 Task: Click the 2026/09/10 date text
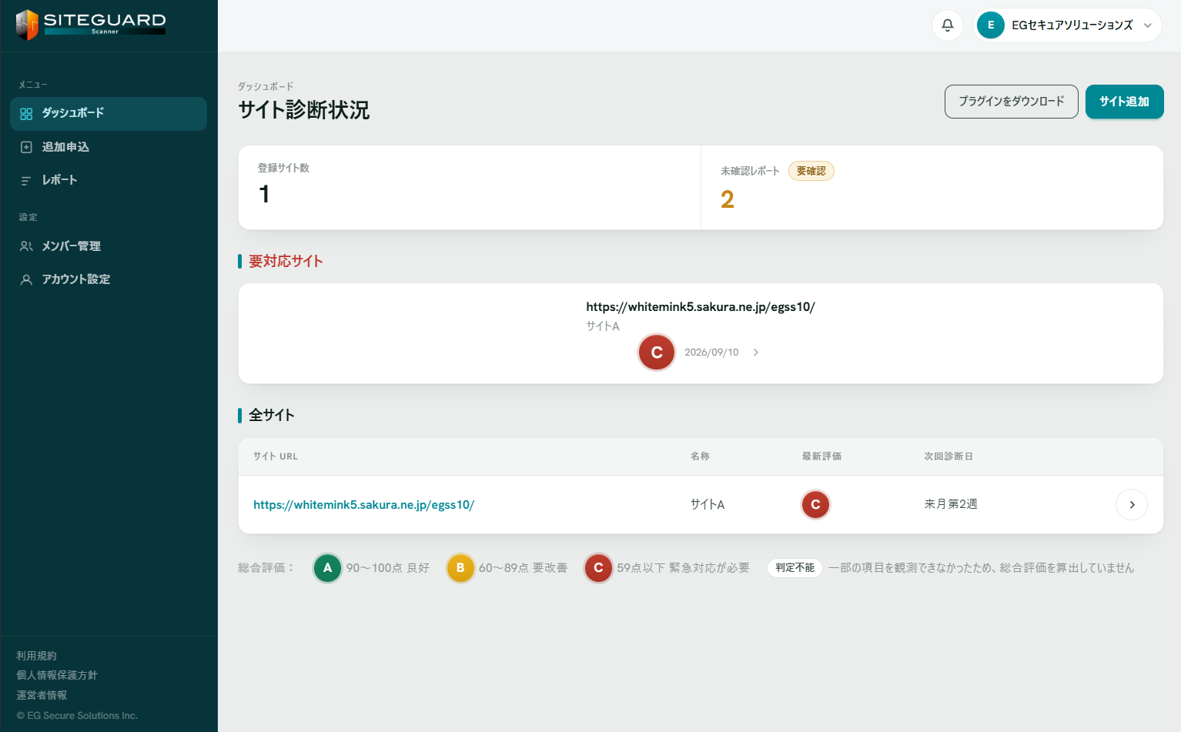point(711,353)
